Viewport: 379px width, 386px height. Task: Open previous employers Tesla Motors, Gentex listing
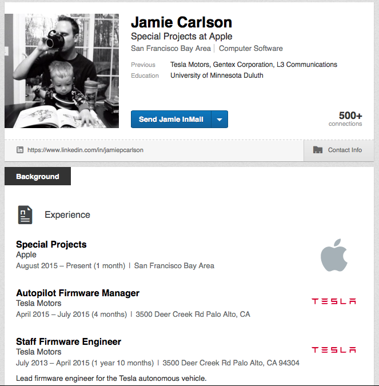coord(254,65)
